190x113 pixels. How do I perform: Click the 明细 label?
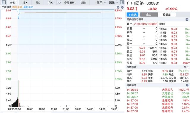click(162, 24)
